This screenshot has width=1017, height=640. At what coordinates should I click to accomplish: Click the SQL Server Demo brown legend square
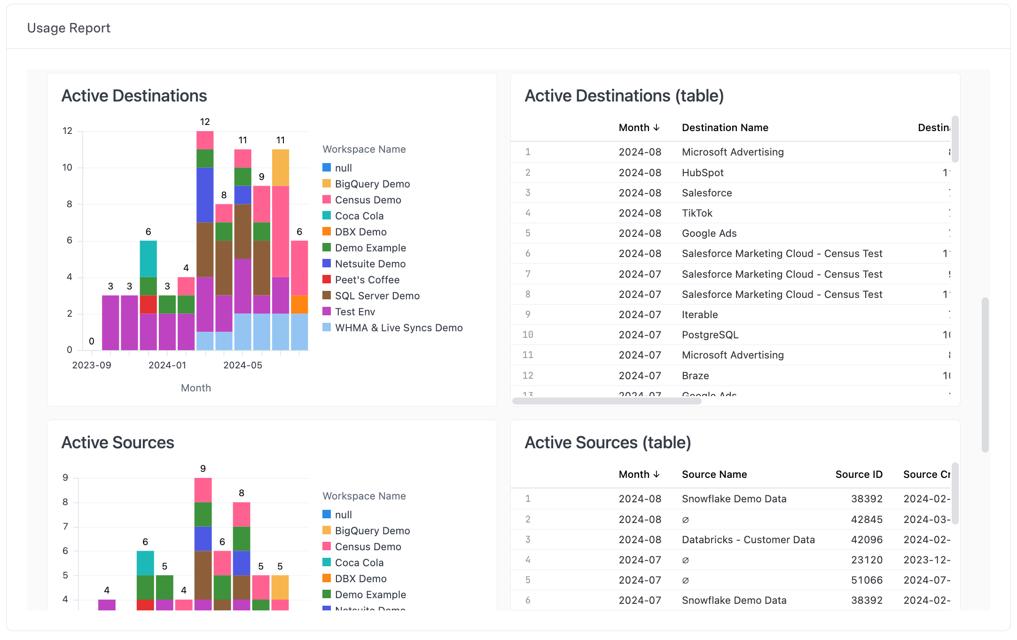tap(327, 296)
